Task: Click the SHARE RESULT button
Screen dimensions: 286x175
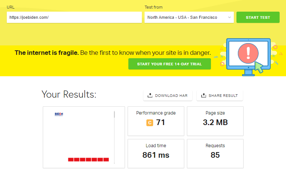Action: (220, 95)
